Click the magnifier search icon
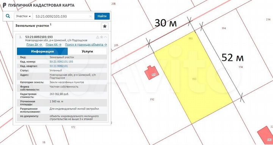 click(8, 16)
